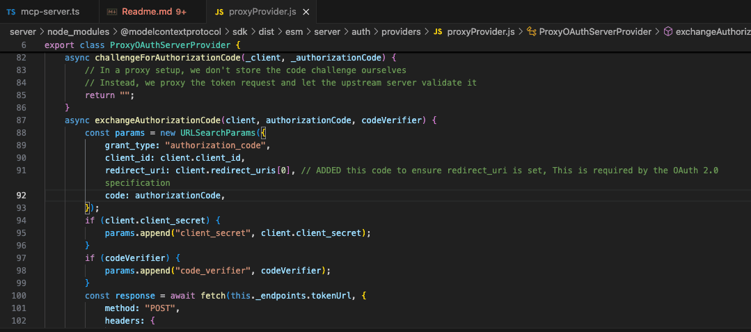
Task: Click on codeVerifier parameter line 87
Action: (x=392, y=120)
